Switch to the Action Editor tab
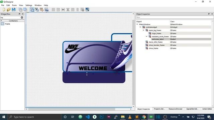This screenshot has height=120, width=214. [207, 109]
